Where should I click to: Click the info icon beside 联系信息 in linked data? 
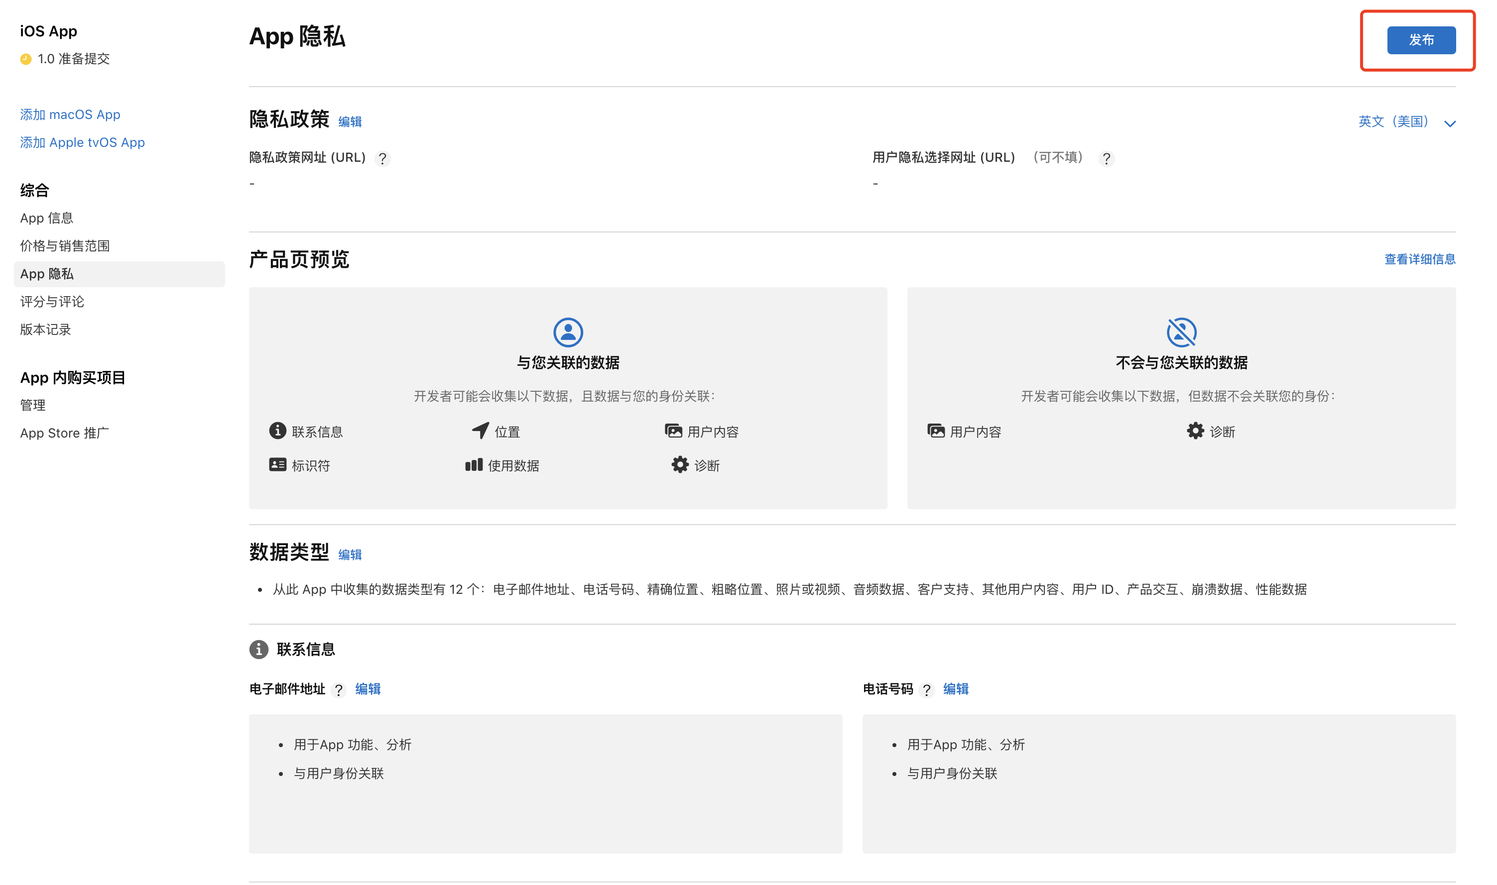277,431
